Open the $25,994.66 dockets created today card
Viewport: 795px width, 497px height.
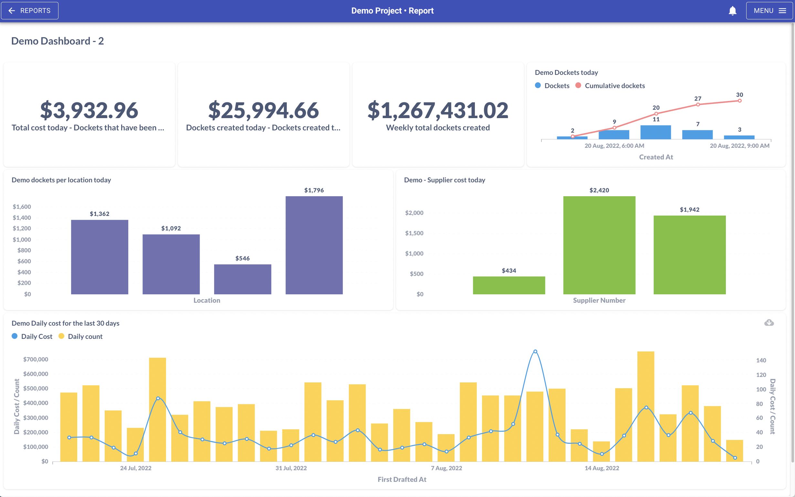(x=264, y=114)
